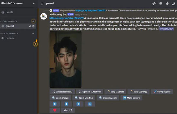Screen dimensions: 177x114
Task: Open edit channel gear for general
Action: coord(33,26)
